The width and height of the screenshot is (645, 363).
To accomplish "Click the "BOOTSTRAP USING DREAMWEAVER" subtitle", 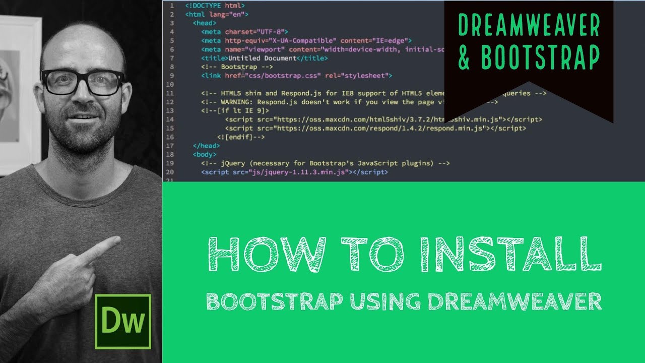I will pyautogui.click(x=404, y=301).
